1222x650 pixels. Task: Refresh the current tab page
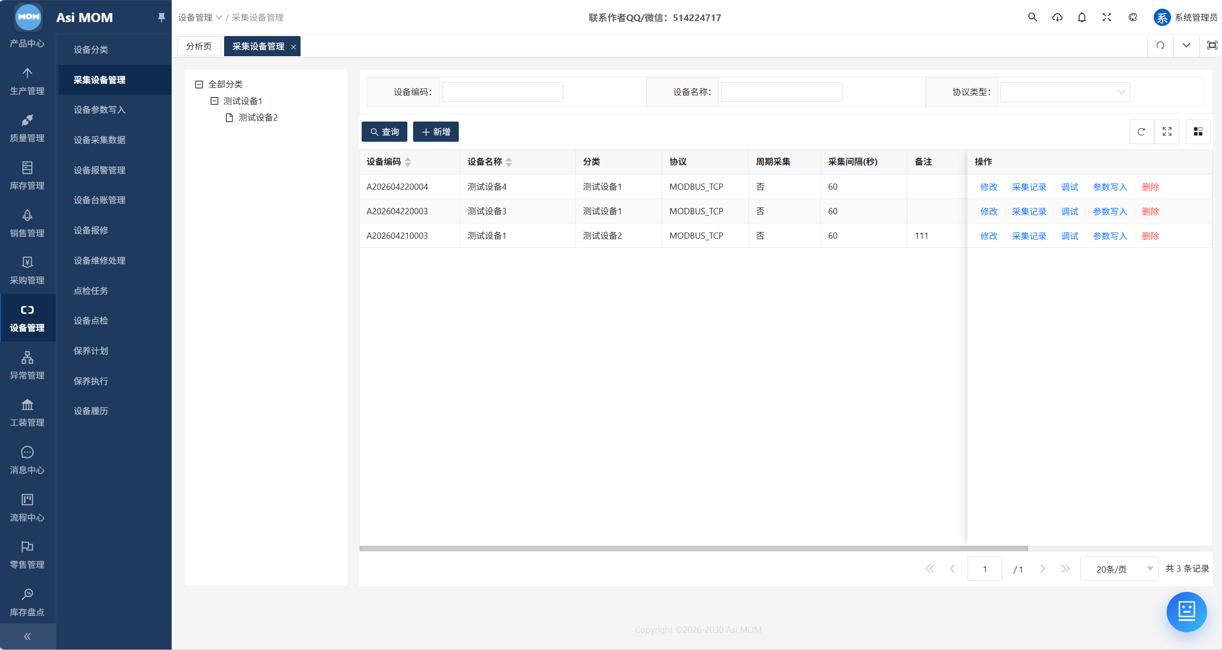[x=1160, y=46]
